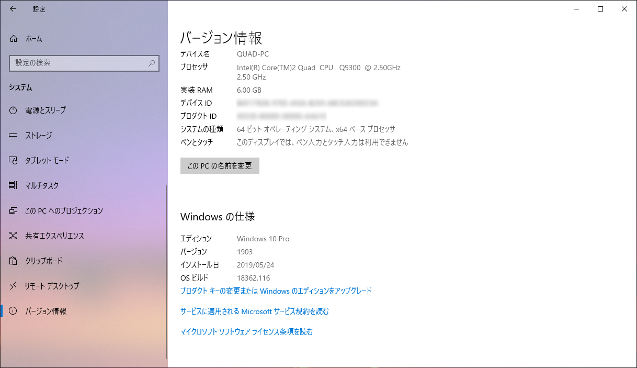
Task: Select the ストレージ storage icon
Action: point(14,136)
